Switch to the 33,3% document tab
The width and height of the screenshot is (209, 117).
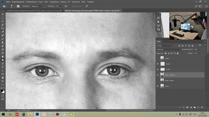click(x=34, y=11)
